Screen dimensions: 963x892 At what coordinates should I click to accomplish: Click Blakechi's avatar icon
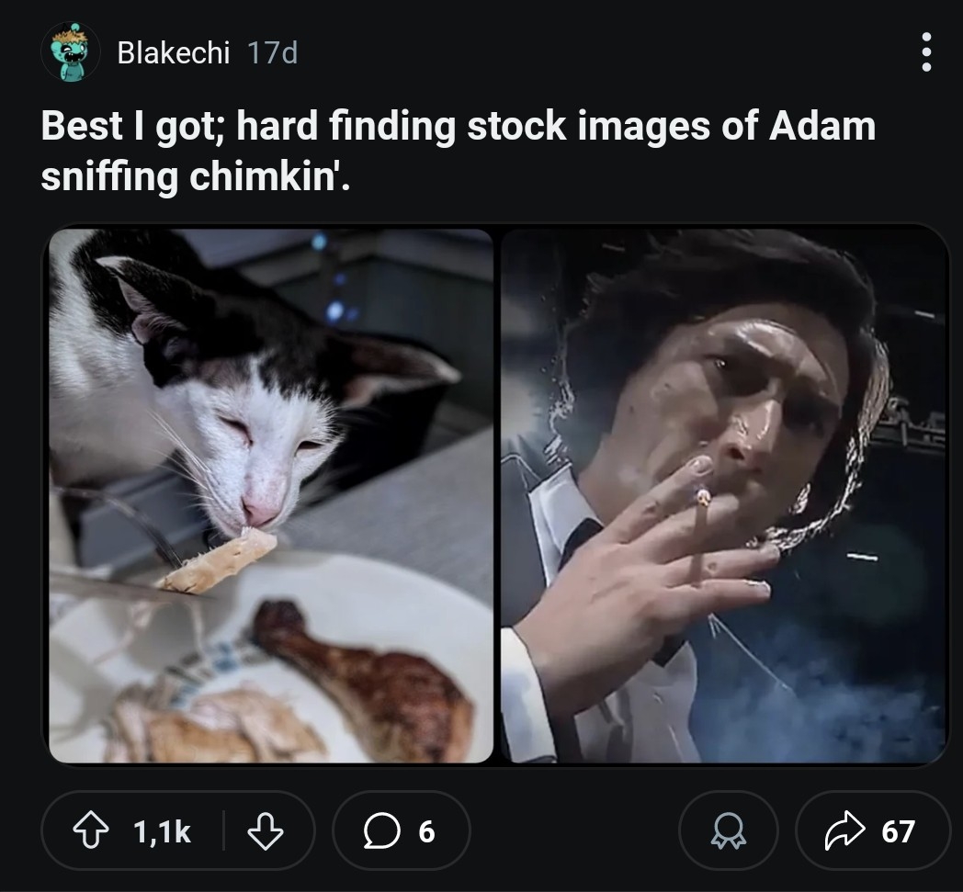[x=70, y=52]
